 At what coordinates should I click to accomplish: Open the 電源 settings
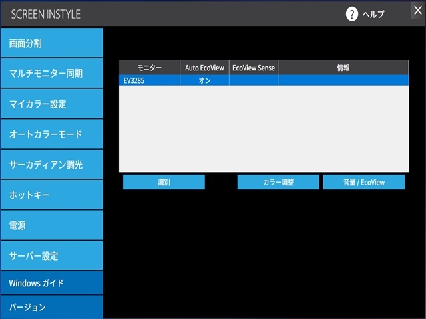click(52, 225)
